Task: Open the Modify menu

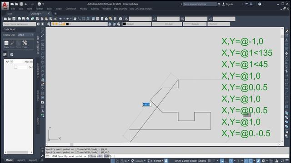Action: click(x=84, y=9)
